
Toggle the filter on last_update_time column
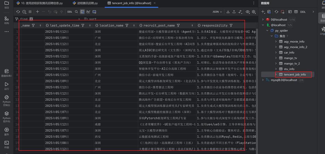click(x=83, y=26)
